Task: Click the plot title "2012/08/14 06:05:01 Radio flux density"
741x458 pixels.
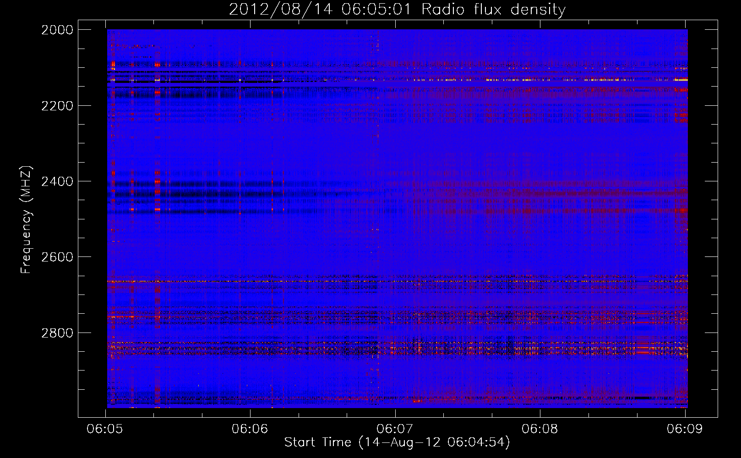Action: coord(397,10)
